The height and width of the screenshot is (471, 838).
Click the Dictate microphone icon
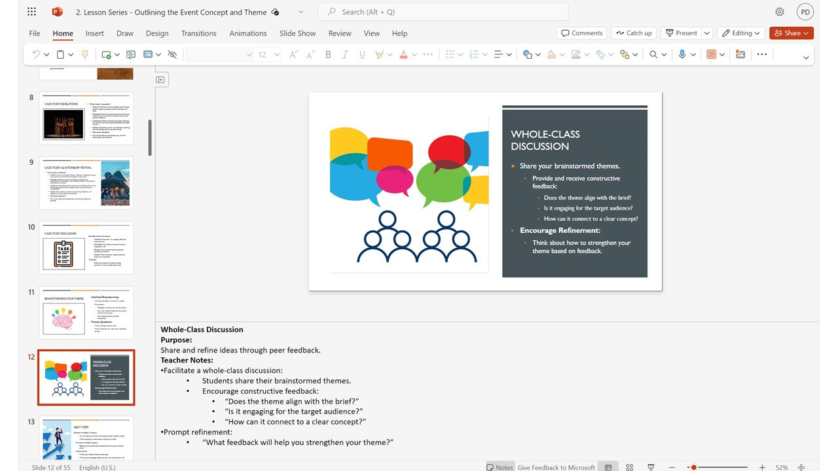point(682,55)
